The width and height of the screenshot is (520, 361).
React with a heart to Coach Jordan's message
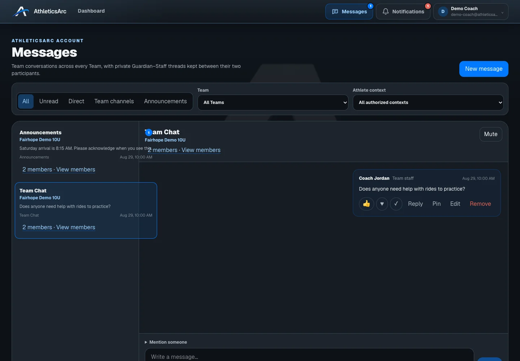point(382,204)
